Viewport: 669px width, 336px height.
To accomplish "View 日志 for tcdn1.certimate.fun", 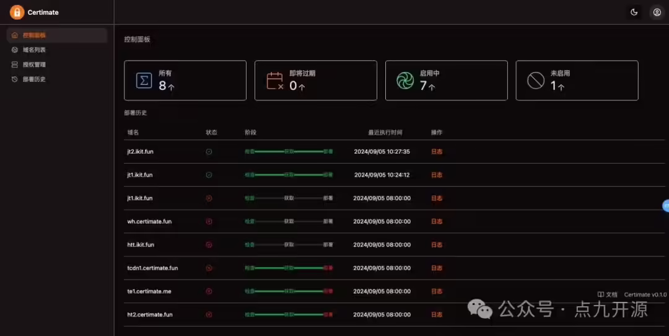I will click(437, 268).
